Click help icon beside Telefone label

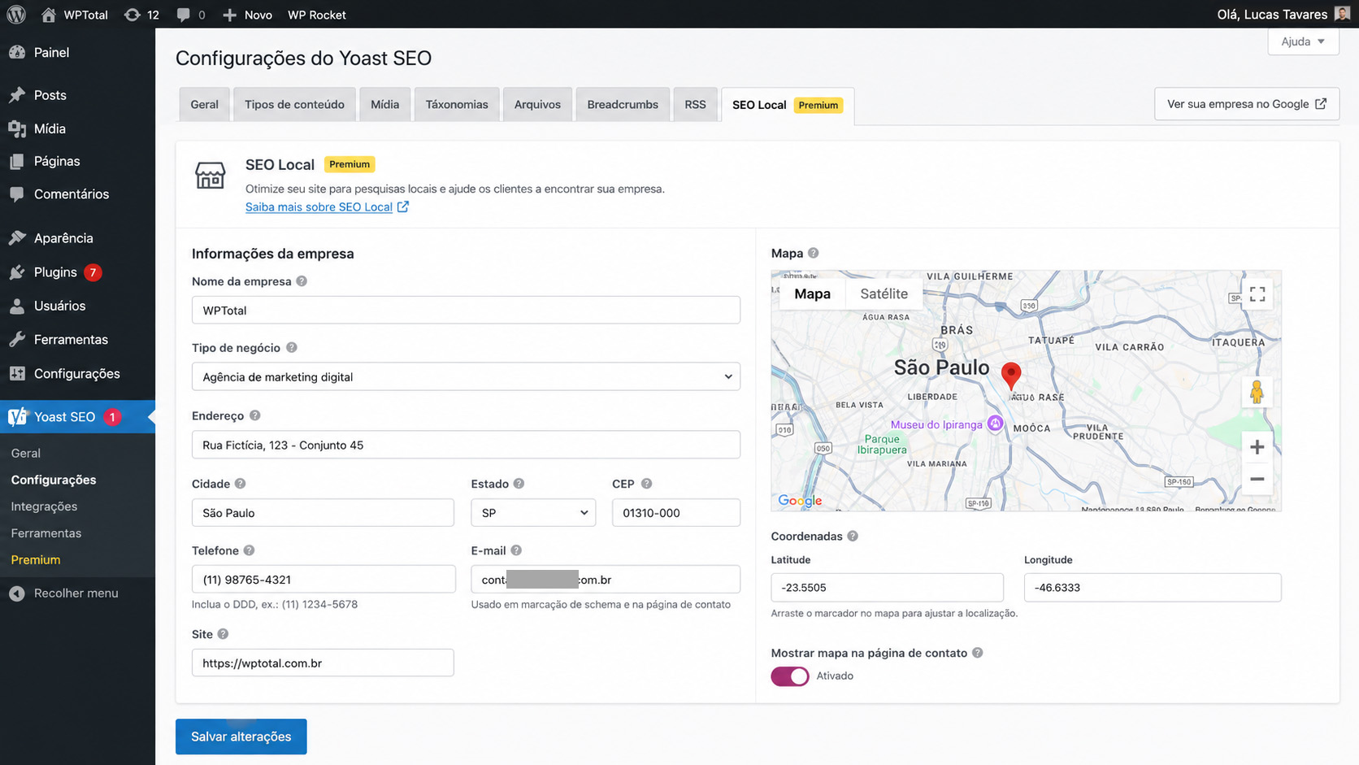[x=250, y=550]
